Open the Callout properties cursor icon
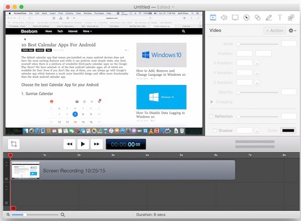Screen dimensions: 301x221 (246, 18)
